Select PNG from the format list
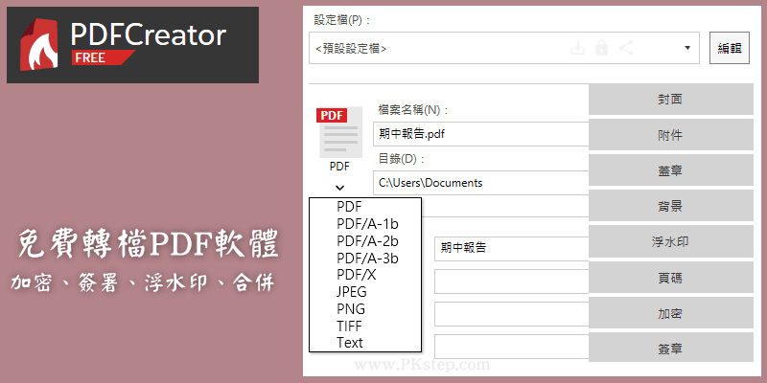Screen dimensions: 767x383 350,308
